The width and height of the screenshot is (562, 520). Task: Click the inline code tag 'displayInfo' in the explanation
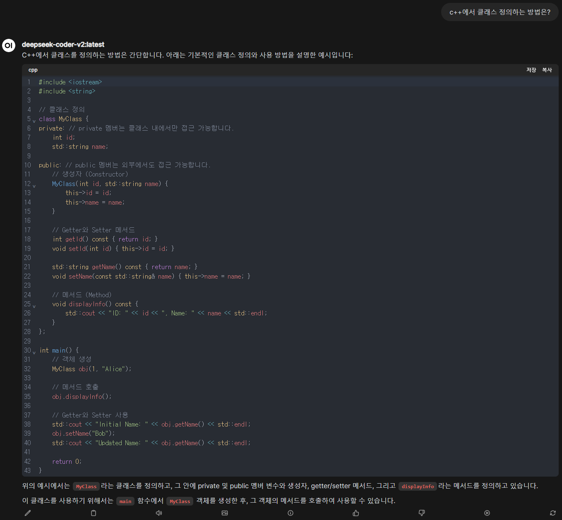(418, 487)
